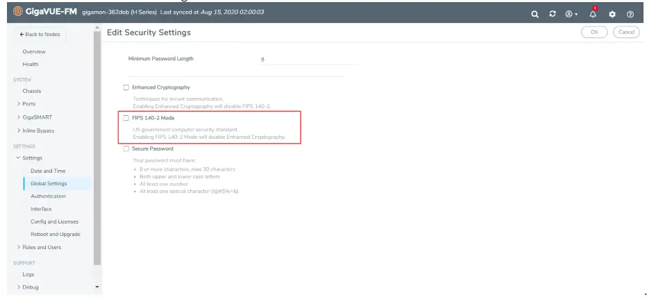
Task: Click the Edit Security Settings heading
Action: point(149,32)
